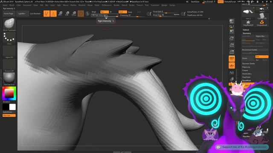Screen dimensions: 273x153
Task: Toggle L.Sym local symmetry
Action: 232,73
